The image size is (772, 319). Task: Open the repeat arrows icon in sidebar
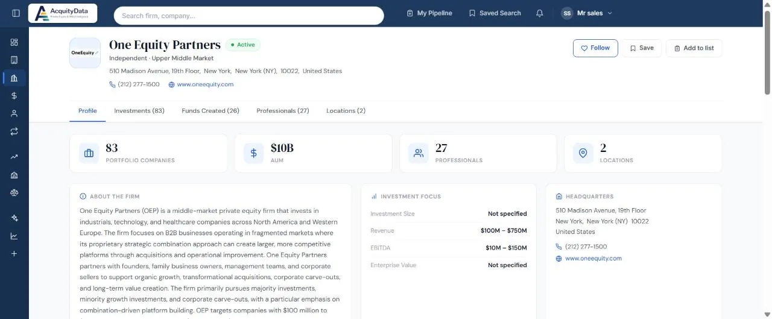click(x=14, y=131)
